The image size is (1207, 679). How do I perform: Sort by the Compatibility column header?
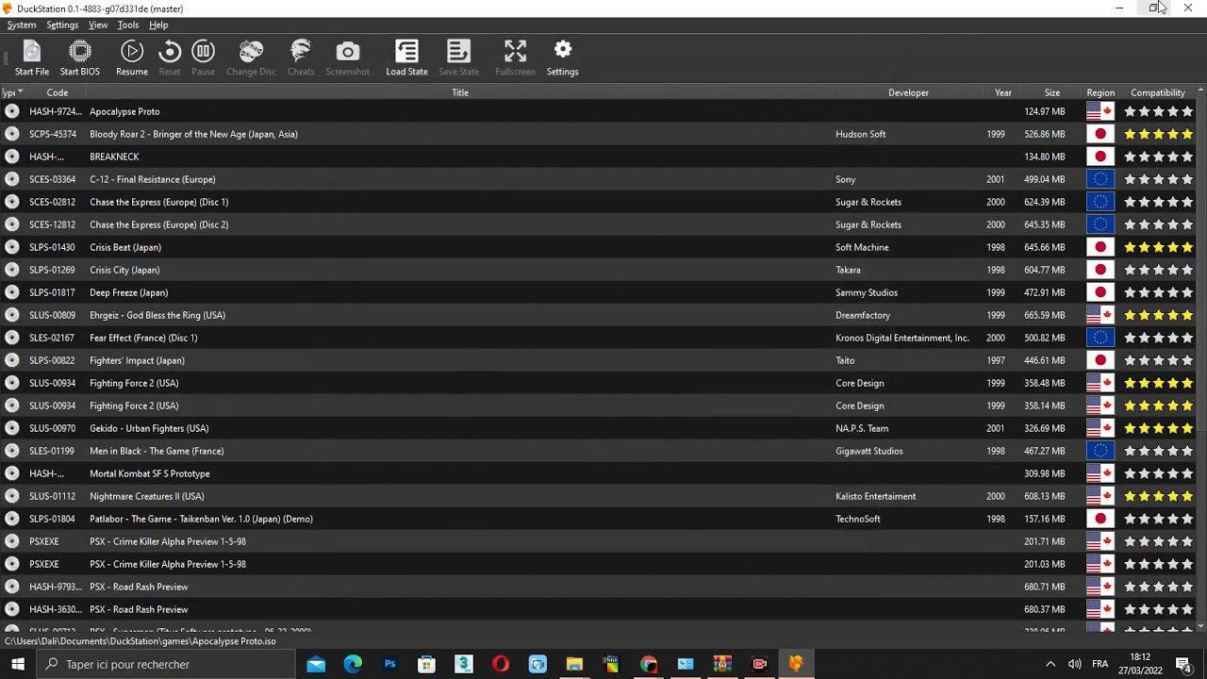[x=1157, y=92]
